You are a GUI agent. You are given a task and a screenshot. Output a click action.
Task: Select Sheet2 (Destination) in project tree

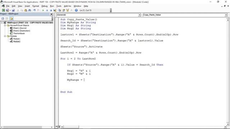point(22,31)
